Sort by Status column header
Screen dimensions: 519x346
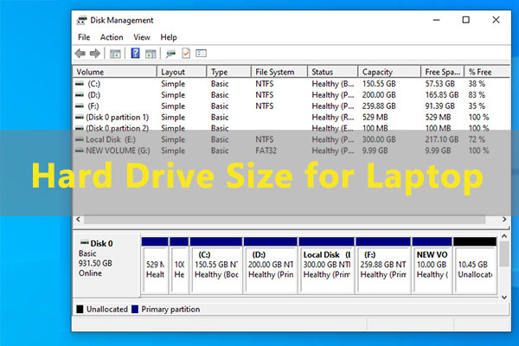333,72
